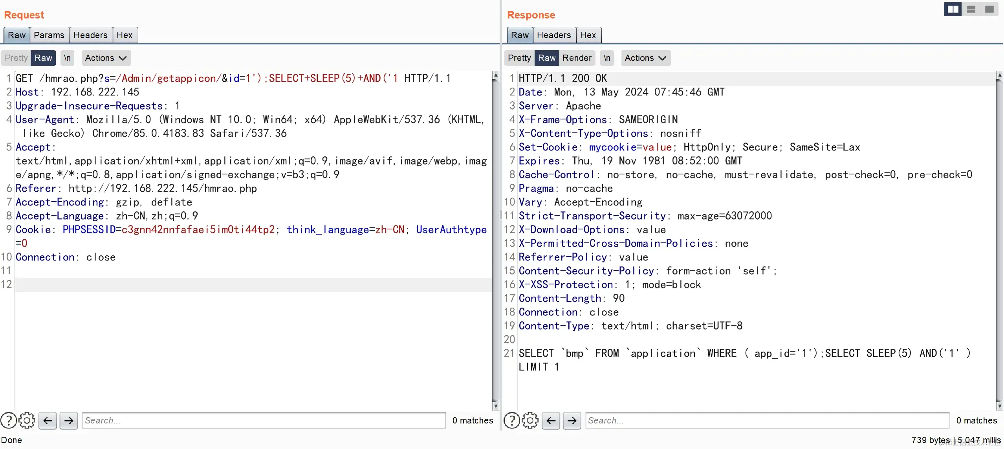The height and width of the screenshot is (449, 1004).
Task: Click previous match arrow in Request panel
Action: (x=48, y=420)
